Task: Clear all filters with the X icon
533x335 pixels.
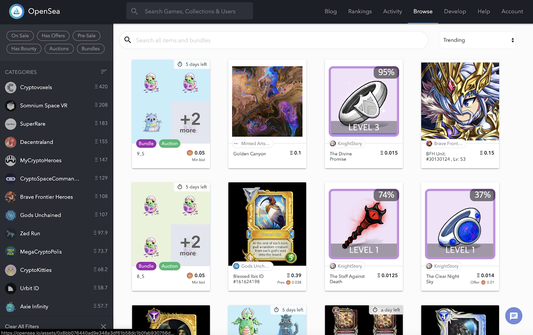Action: [103, 326]
